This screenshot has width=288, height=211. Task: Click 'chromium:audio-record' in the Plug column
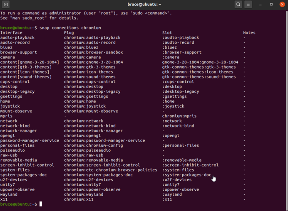(90, 42)
